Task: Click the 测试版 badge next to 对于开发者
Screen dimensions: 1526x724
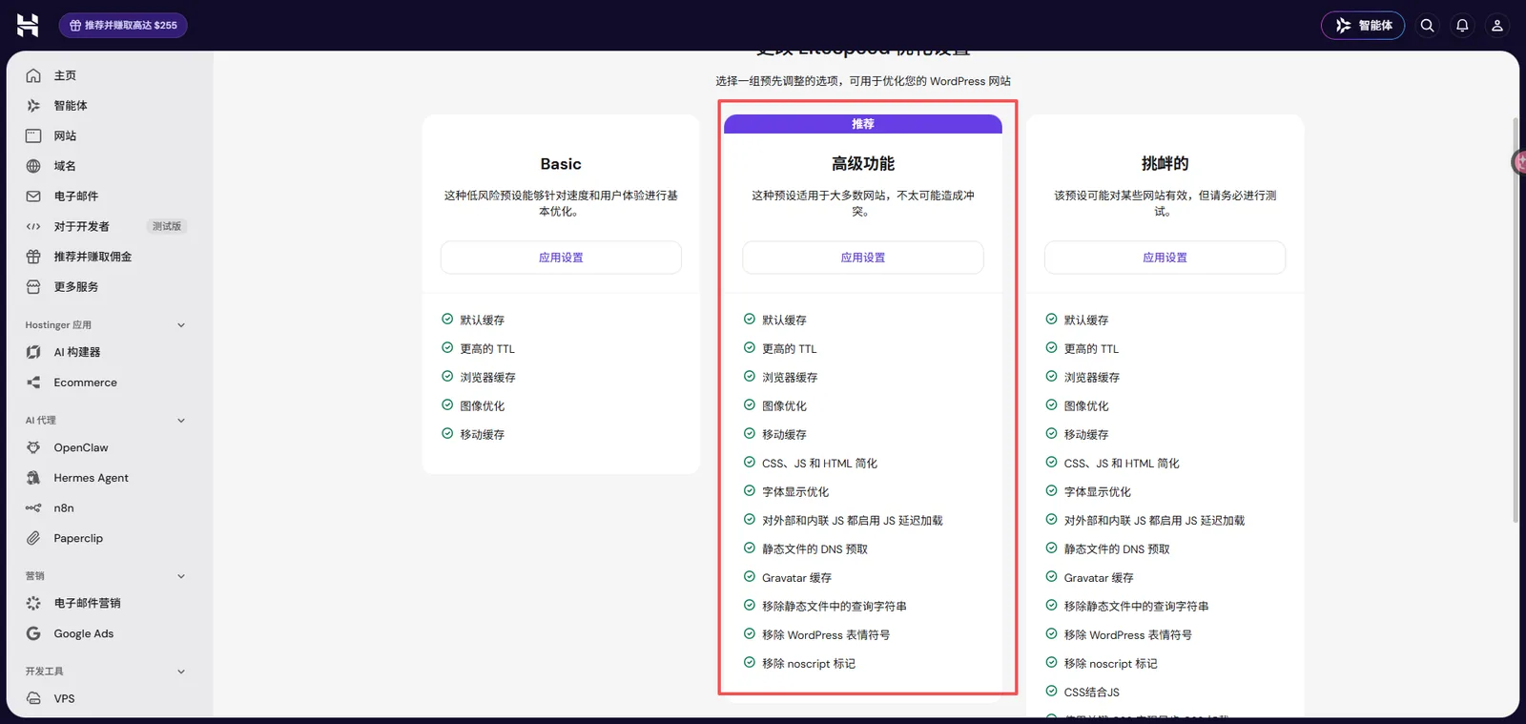Action: (x=167, y=226)
